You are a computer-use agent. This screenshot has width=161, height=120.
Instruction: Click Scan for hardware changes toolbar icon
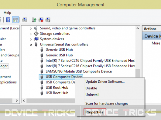coord(25,20)
